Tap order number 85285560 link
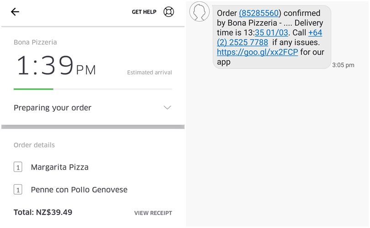Image resolution: width=370 pixels, height=228 pixels. tap(260, 13)
